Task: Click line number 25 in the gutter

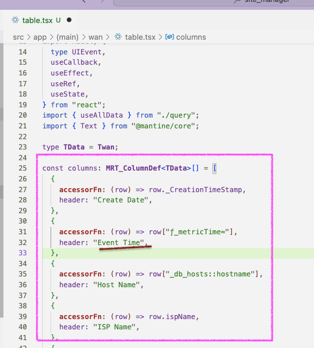Action: 23,168
